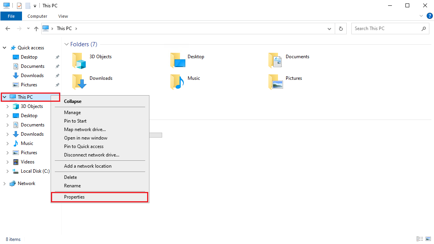This screenshot has width=434, height=244.
Task: Open the Downloads folder icon in Folders
Action: (x=79, y=82)
